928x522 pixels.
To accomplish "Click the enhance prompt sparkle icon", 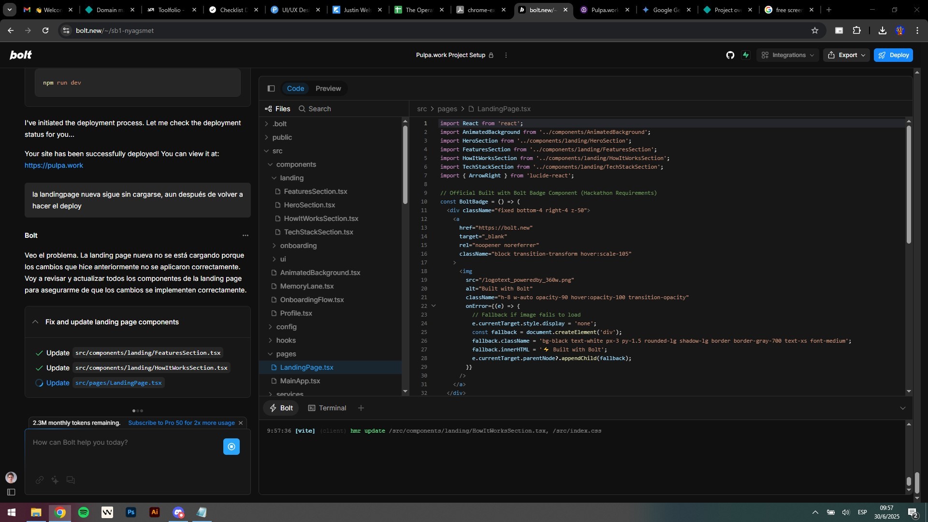I will (55, 480).
